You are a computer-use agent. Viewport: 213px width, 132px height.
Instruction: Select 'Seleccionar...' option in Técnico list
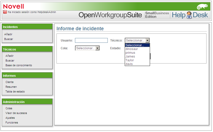(137, 45)
